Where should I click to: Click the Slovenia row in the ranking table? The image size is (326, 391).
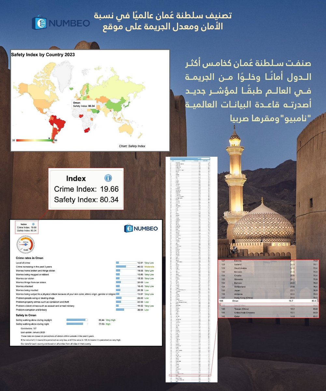point(269,279)
